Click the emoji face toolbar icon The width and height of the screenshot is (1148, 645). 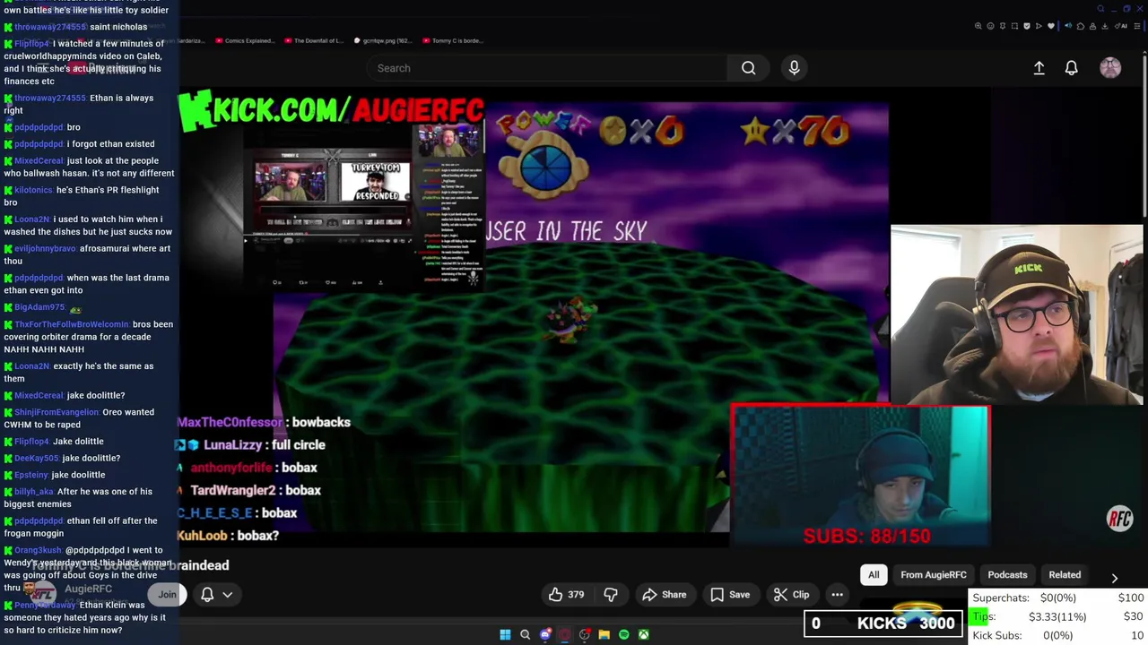[x=990, y=26]
